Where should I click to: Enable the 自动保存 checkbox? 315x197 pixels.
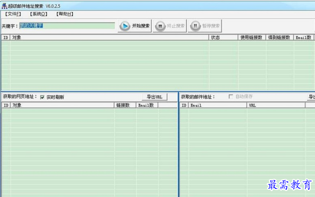231,97
